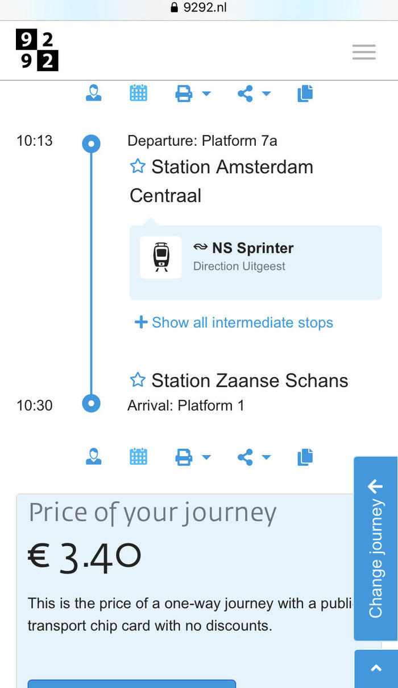Image resolution: width=398 pixels, height=688 pixels.
Task: Expand the top print options dropdown arrow
Action: tap(206, 93)
